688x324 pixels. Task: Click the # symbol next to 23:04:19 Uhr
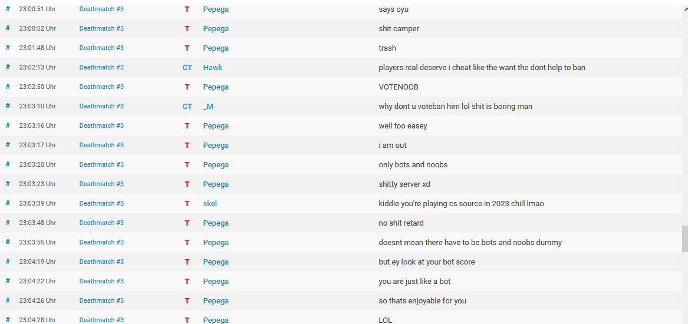[8, 262]
